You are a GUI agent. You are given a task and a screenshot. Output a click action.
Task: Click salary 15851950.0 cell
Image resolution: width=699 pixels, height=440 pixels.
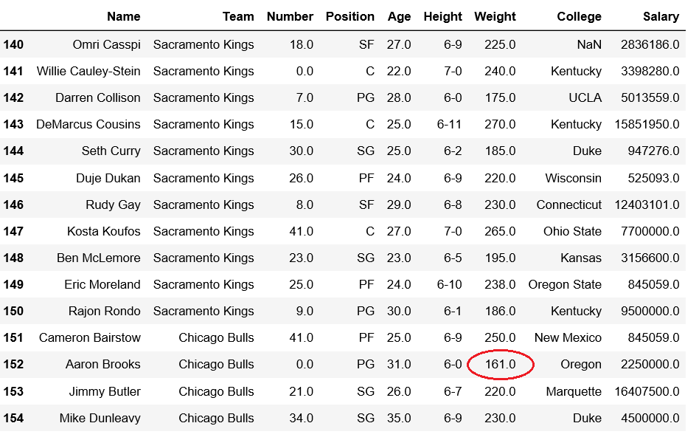(x=647, y=125)
